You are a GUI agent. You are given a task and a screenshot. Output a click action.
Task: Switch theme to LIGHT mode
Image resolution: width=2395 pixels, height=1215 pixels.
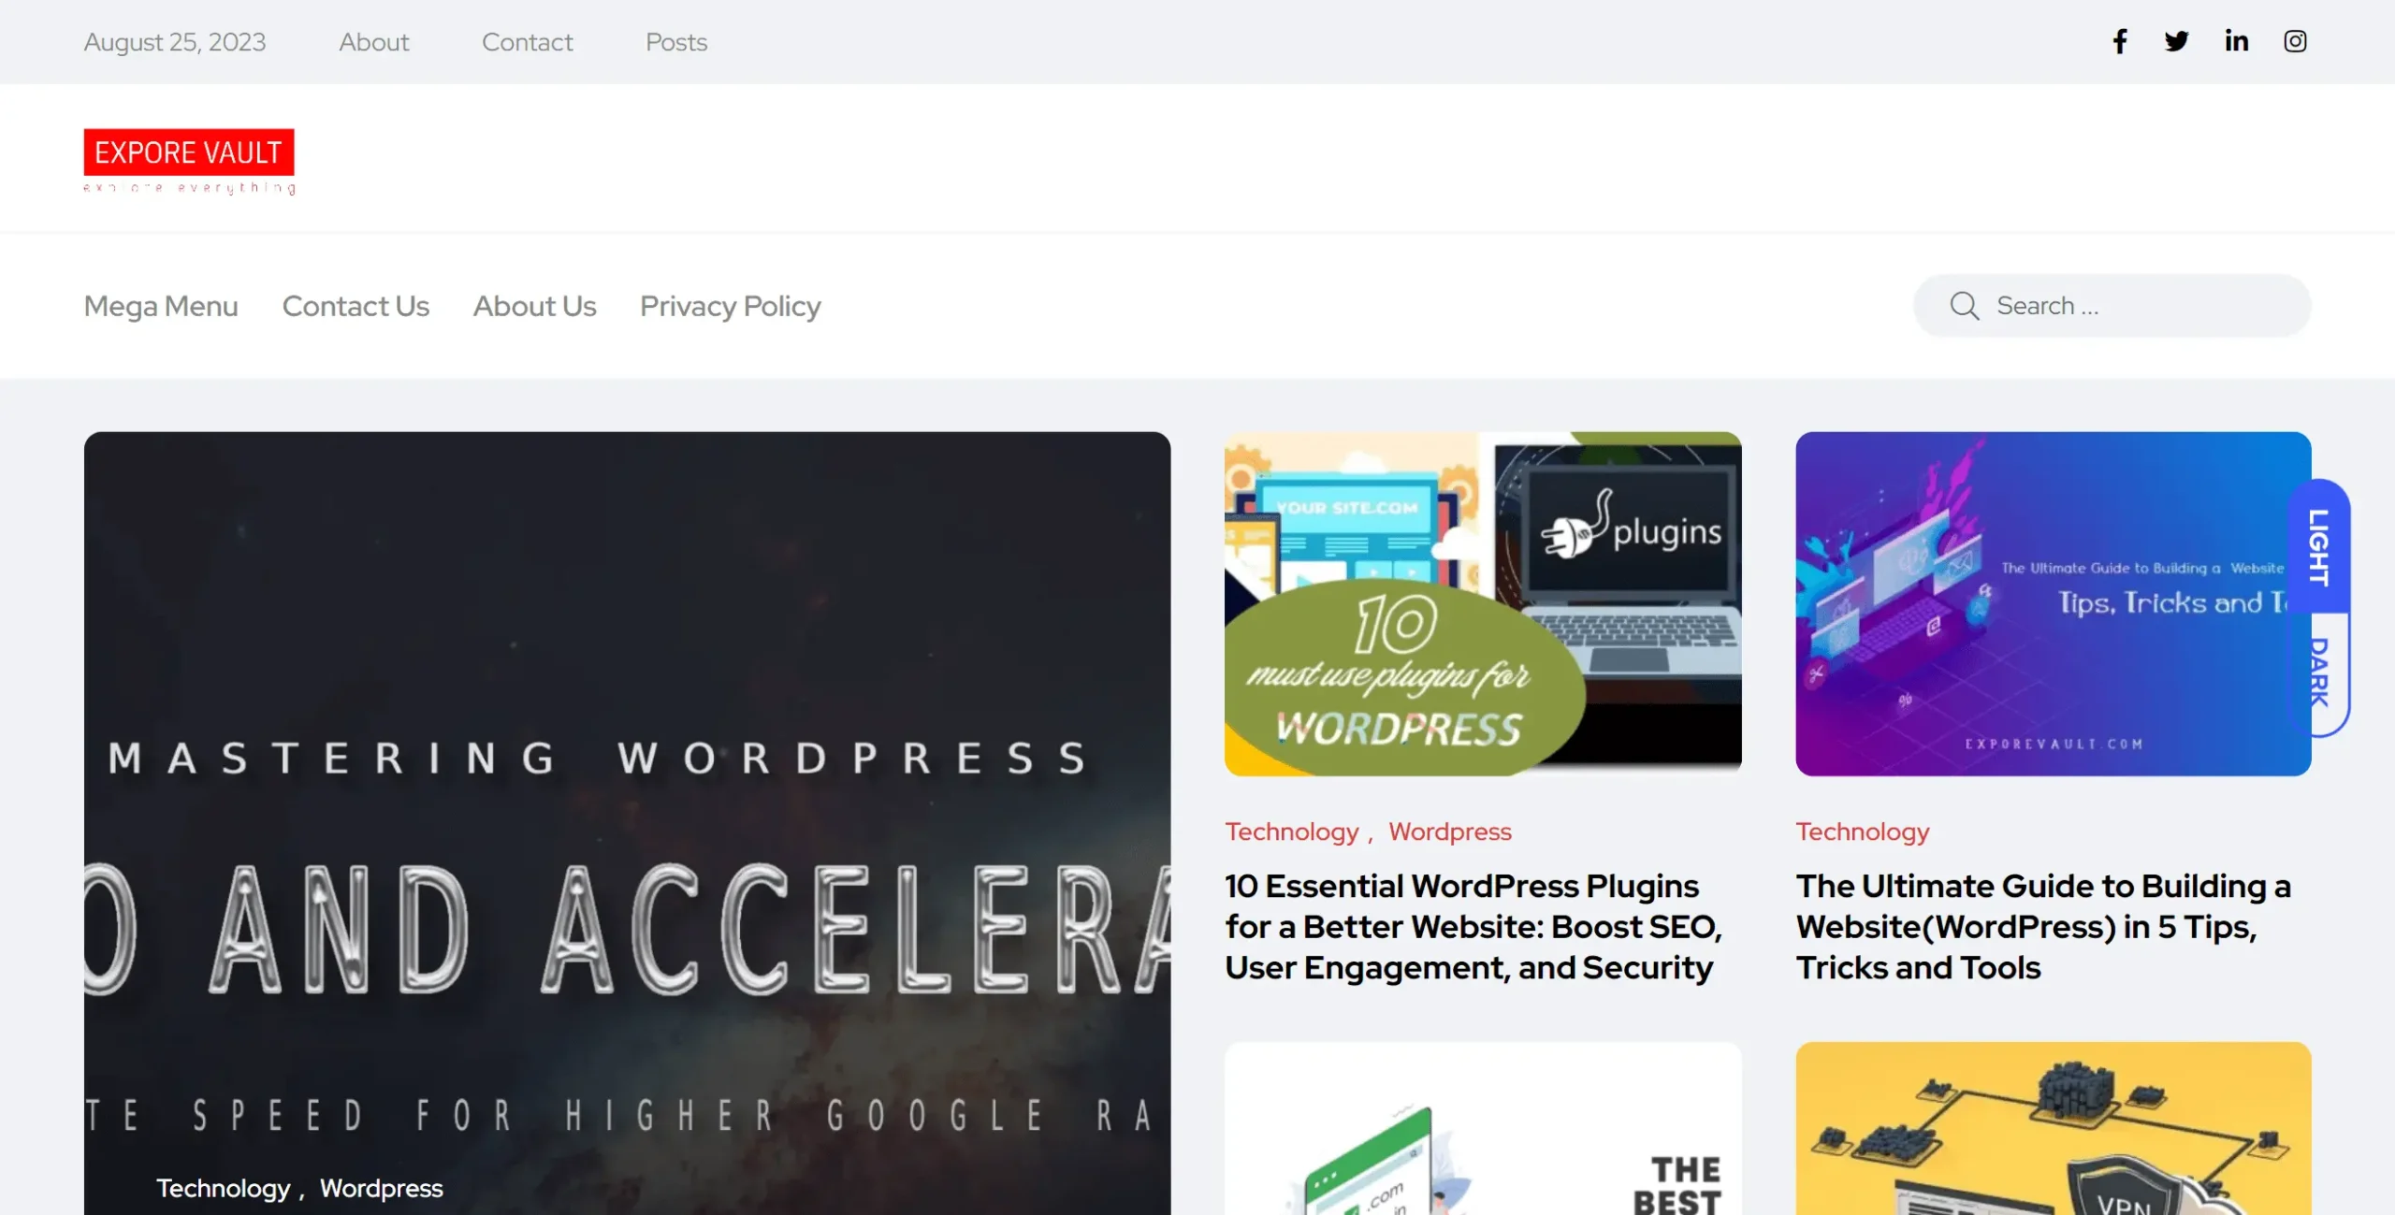click(2318, 547)
